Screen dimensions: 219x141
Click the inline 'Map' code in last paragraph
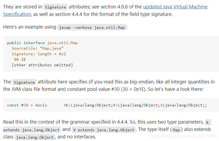pyautogui.click(x=176, y=130)
